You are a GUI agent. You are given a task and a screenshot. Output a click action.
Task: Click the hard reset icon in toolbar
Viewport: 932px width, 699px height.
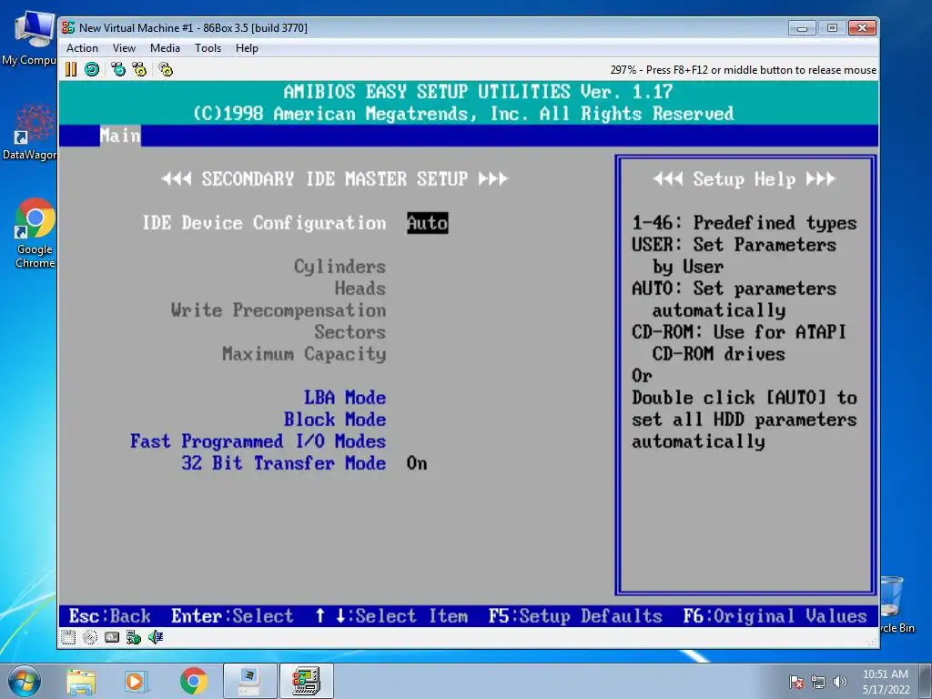(x=92, y=69)
